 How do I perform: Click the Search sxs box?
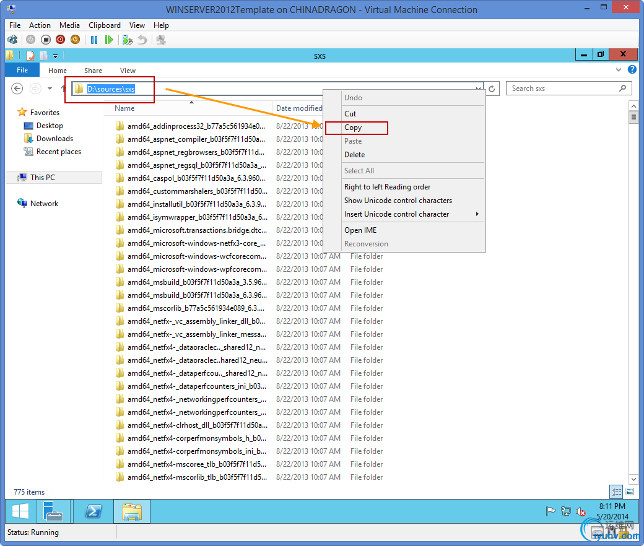coord(568,89)
